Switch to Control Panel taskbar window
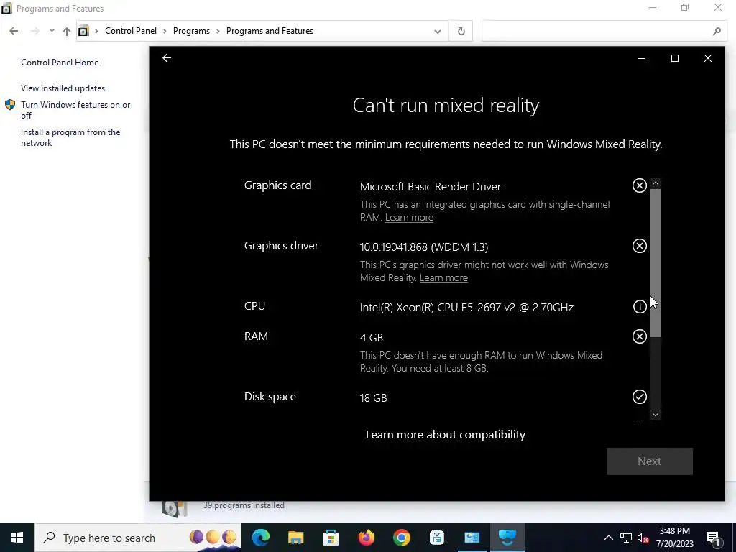Image resolution: width=736 pixels, height=552 pixels. pyautogui.click(x=471, y=538)
